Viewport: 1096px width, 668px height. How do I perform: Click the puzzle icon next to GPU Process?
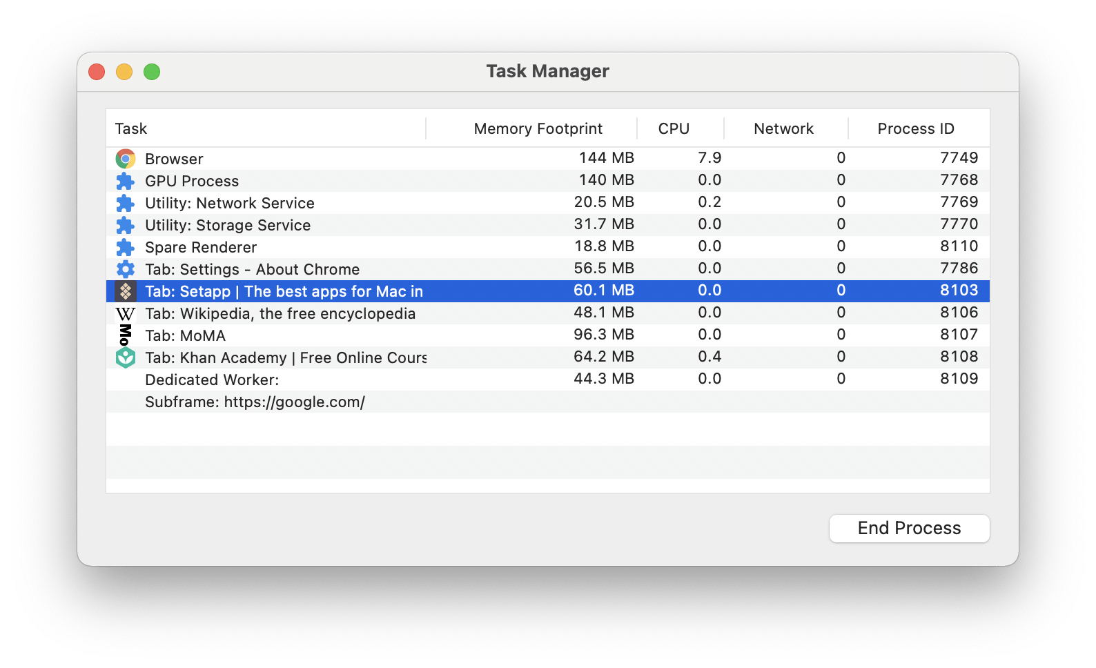(126, 181)
